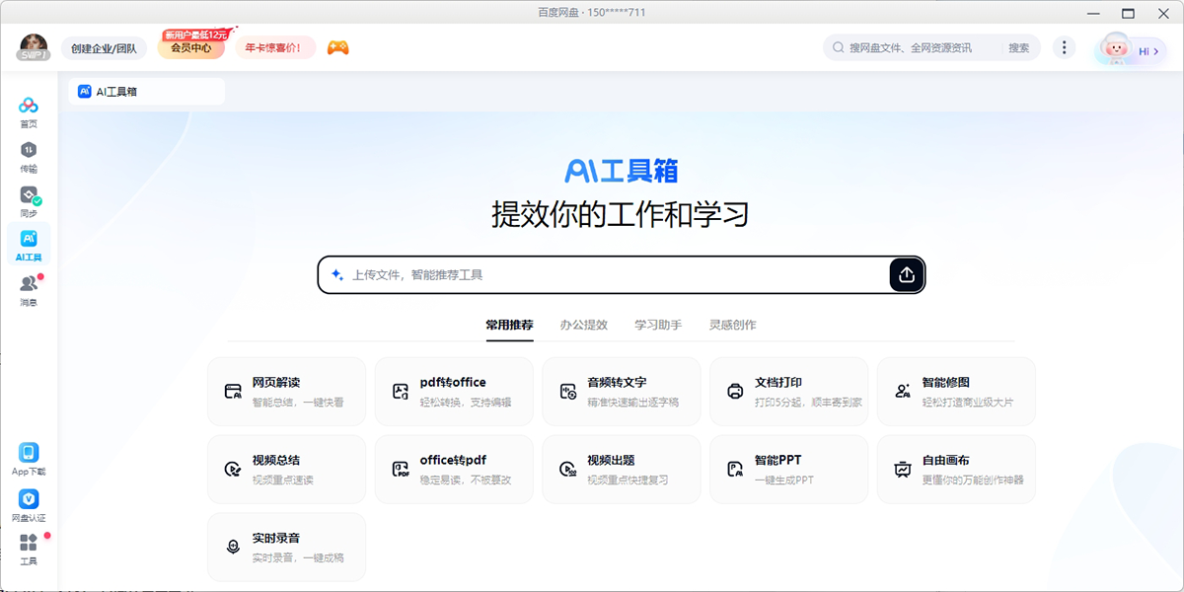Click the user profile avatar
Screen dimensions: 1184x592
point(34,46)
